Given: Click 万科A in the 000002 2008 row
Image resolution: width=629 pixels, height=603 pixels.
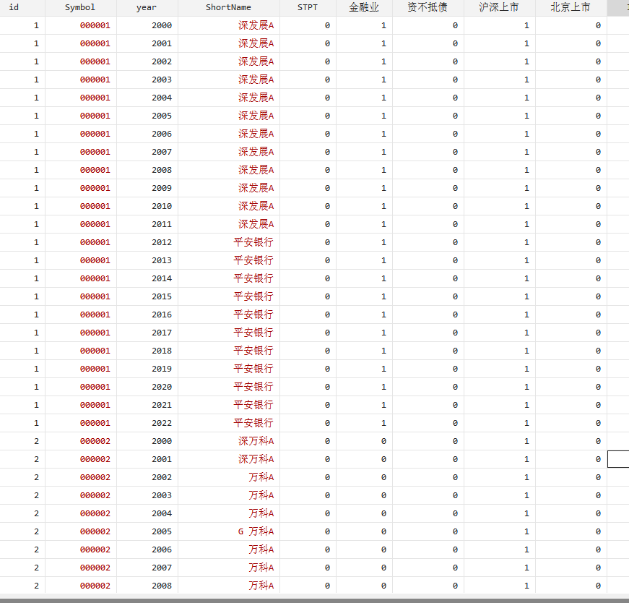Looking at the screenshot, I should click(x=261, y=586).
